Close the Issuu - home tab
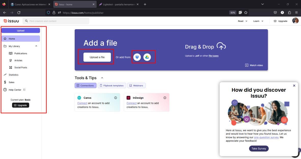 coord(94,4)
